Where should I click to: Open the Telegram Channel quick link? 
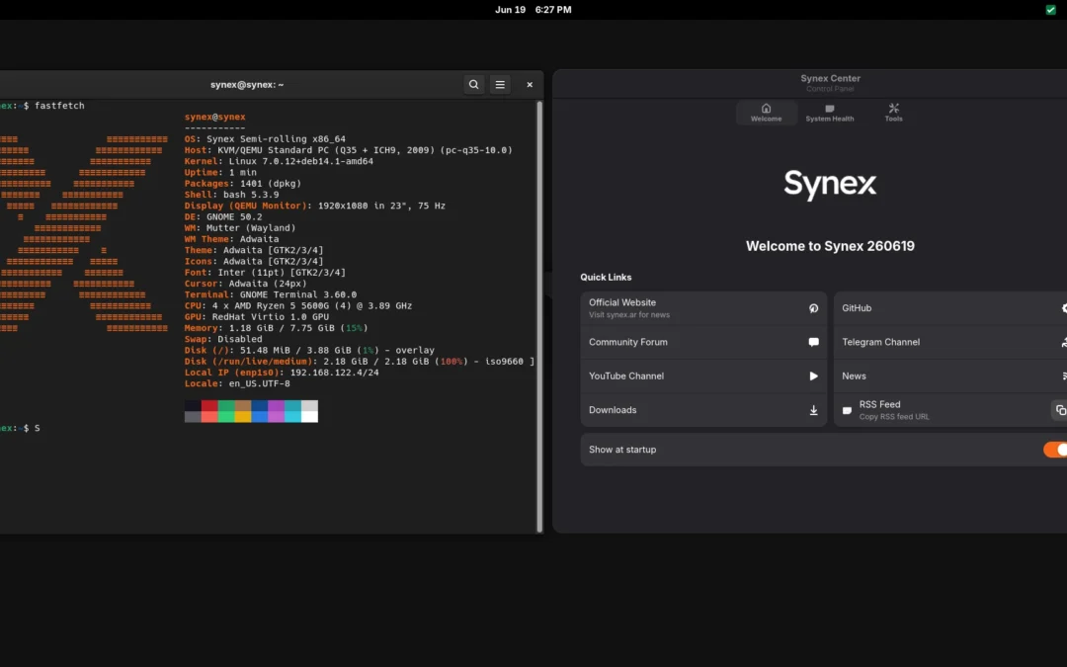coord(950,342)
